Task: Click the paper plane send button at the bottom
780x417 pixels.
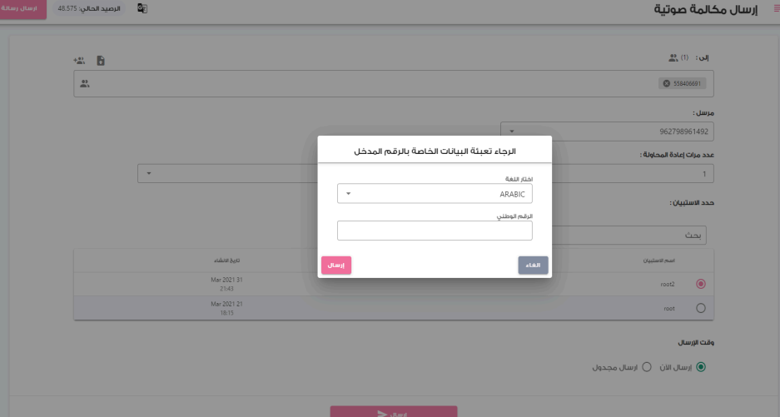Action: point(394,413)
